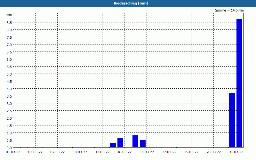Viewport: 256px width, 160px height.
Task: Click the y-axis value 8,0
Action: [9, 30]
